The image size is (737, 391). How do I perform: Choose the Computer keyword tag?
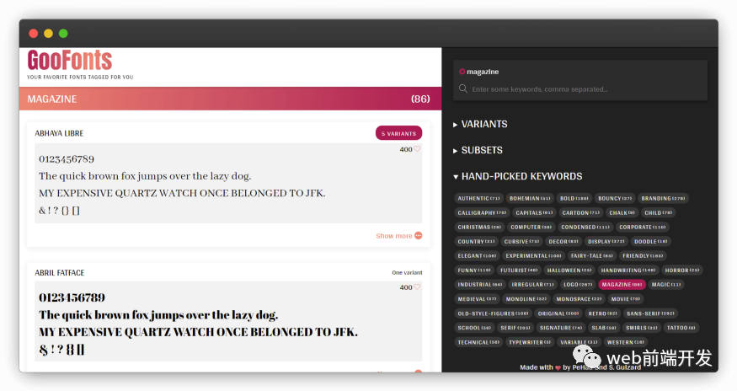point(531,227)
